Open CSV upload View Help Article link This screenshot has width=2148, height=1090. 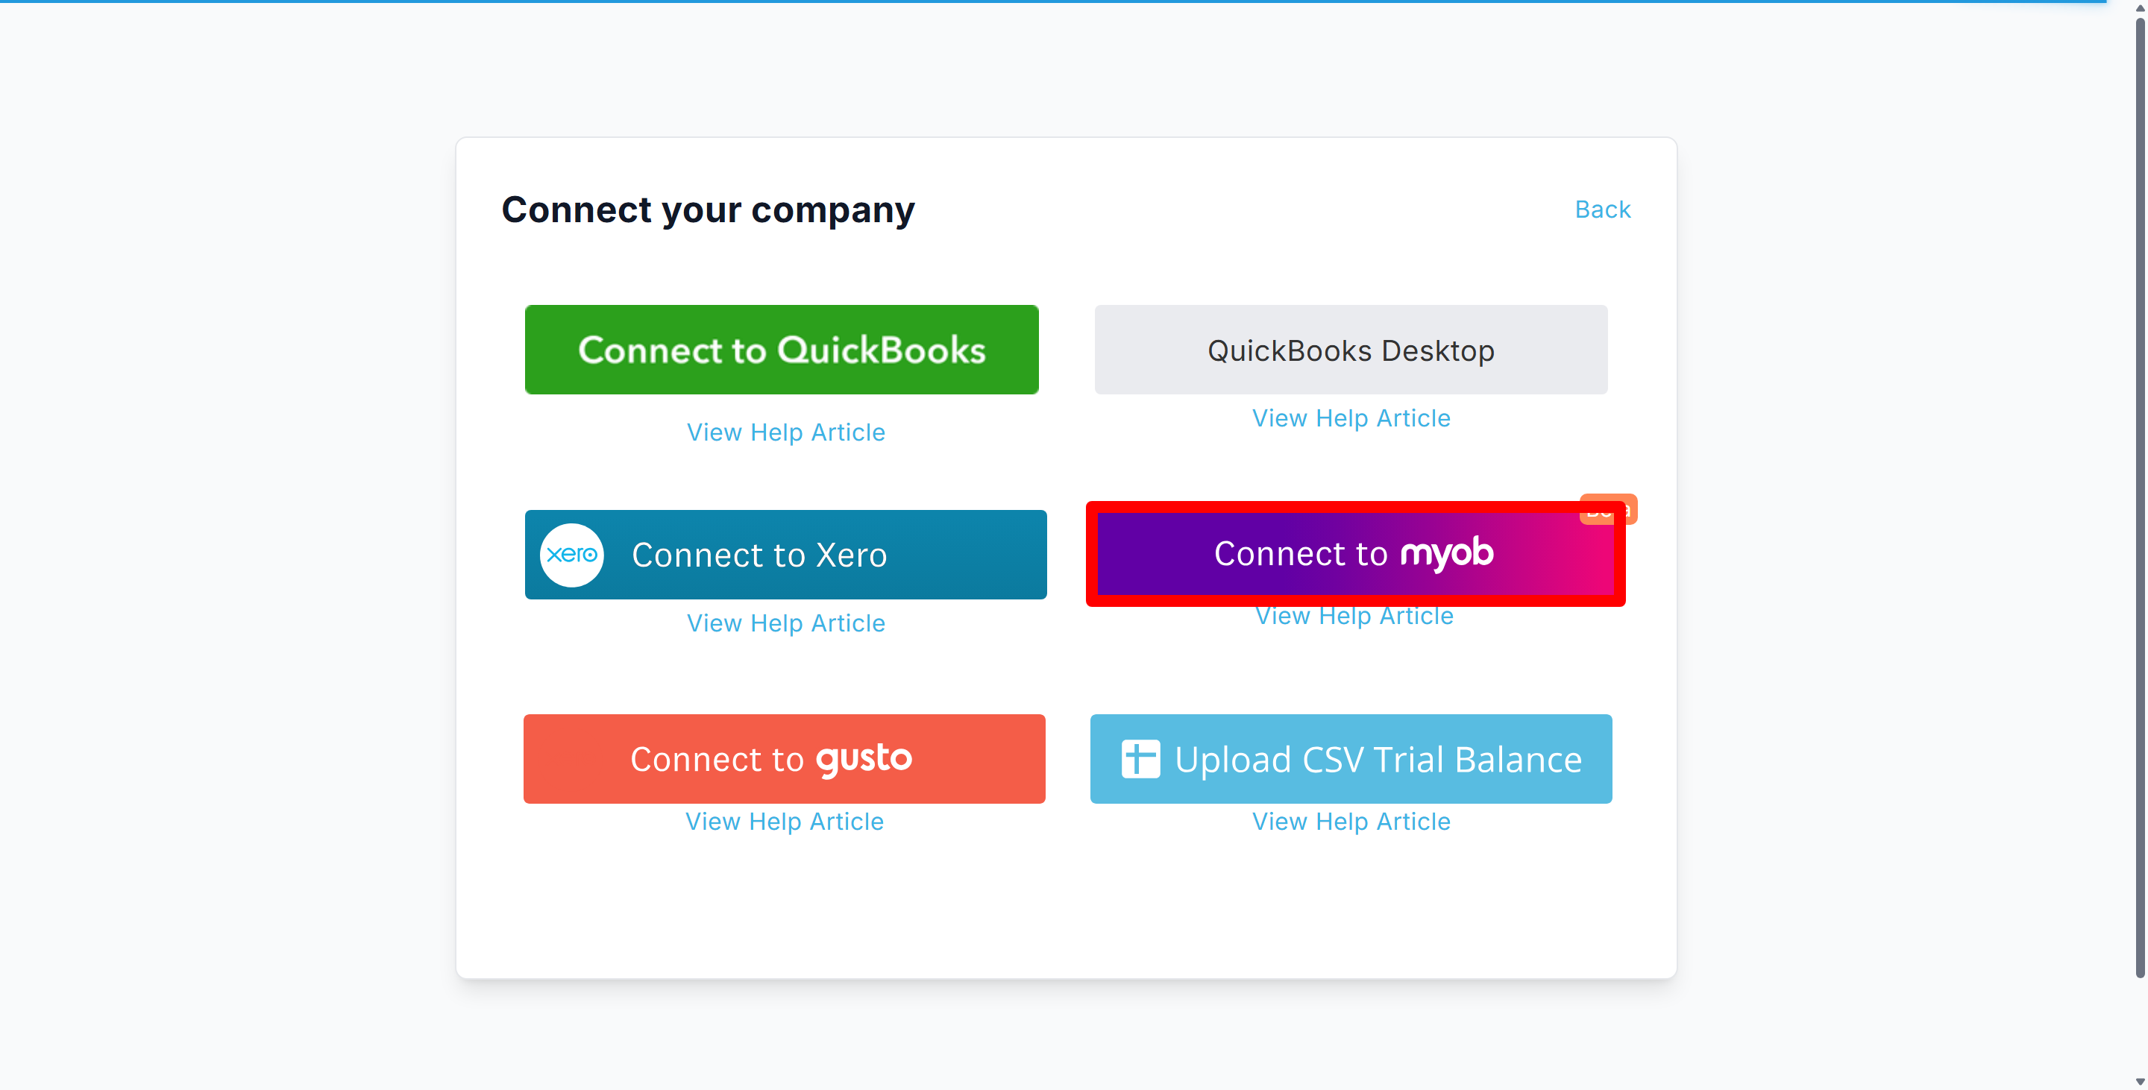pos(1350,822)
